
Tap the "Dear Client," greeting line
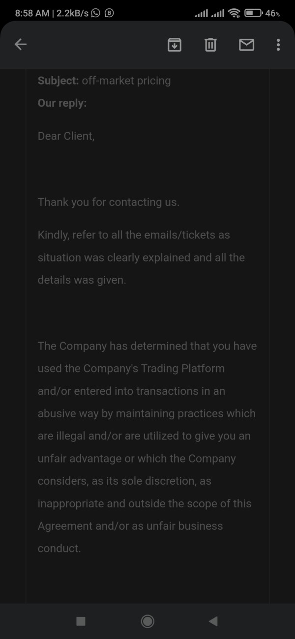pos(66,136)
